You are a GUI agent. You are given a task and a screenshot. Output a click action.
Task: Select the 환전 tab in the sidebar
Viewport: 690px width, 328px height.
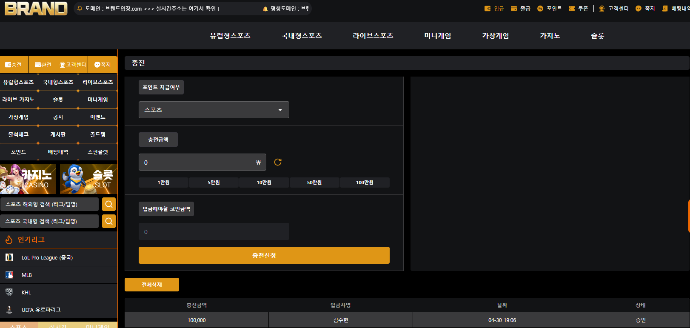(x=43, y=65)
